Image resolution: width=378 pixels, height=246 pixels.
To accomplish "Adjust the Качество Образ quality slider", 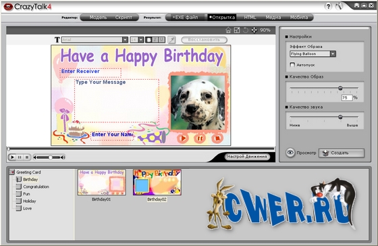I will pyautogui.click(x=340, y=88).
